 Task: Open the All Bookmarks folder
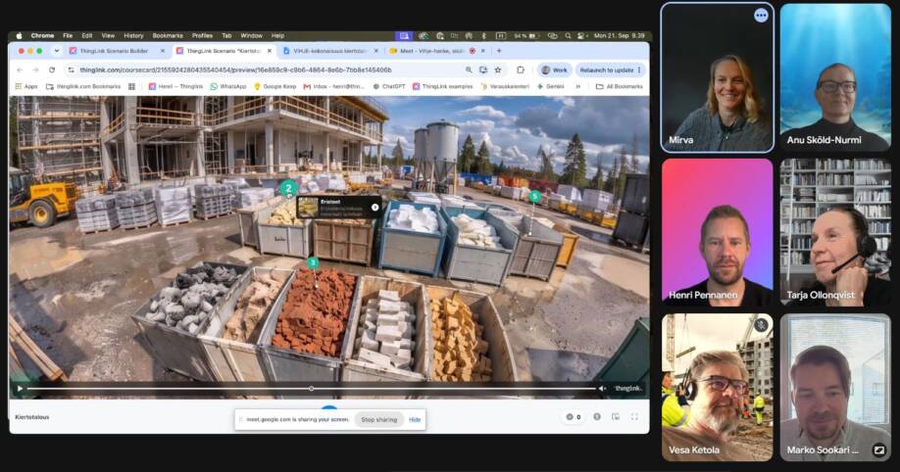tap(620, 86)
